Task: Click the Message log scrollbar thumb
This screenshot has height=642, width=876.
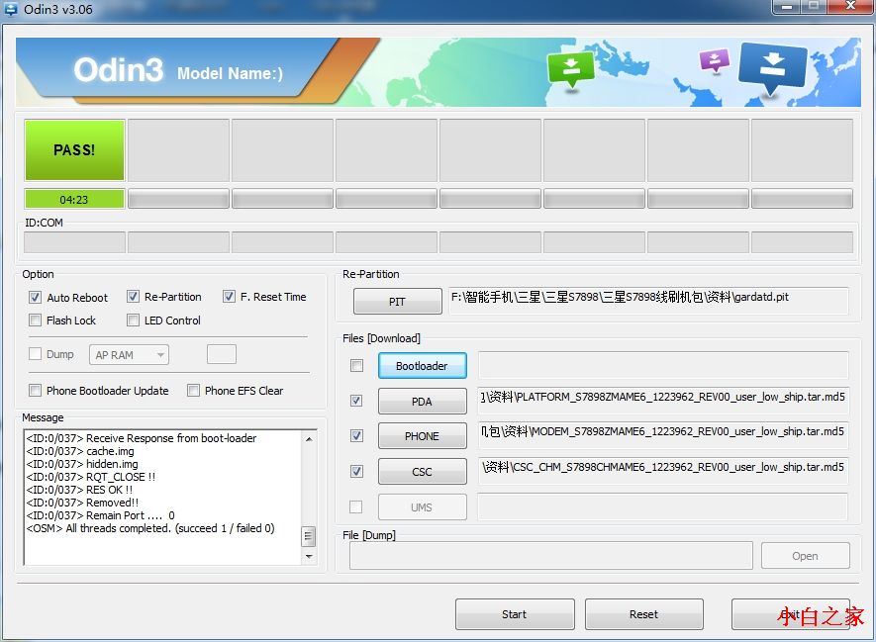Action: pyautogui.click(x=309, y=536)
